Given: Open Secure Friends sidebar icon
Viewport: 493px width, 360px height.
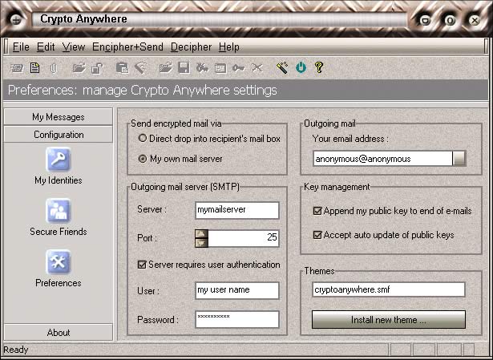Looking at the screenshot, I should 59,210.
